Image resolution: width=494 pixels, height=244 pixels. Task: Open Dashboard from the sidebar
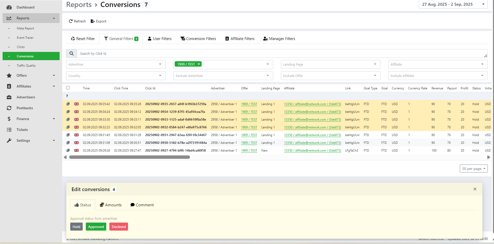tap(25, 7)
